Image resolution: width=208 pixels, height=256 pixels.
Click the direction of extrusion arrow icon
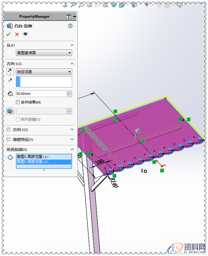[x=10, y=80]
